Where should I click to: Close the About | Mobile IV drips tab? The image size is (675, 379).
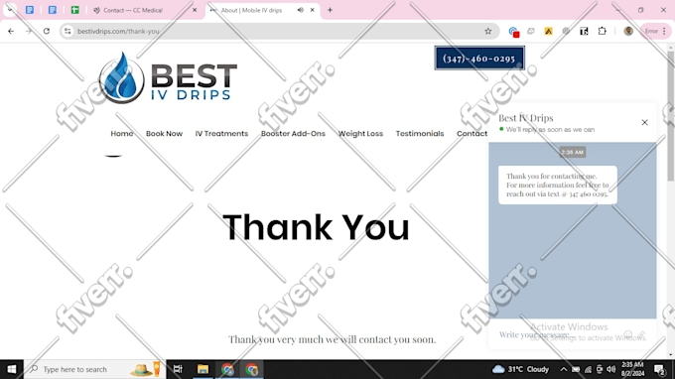point(312,10)
